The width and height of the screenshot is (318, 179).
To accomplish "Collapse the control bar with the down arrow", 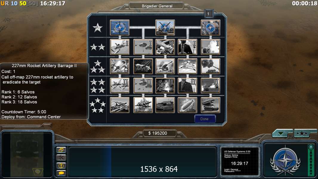I will pyautogui.click(x=281, y=133).
